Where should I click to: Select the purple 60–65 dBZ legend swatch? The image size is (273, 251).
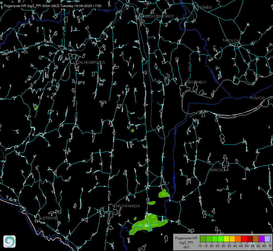262,239
